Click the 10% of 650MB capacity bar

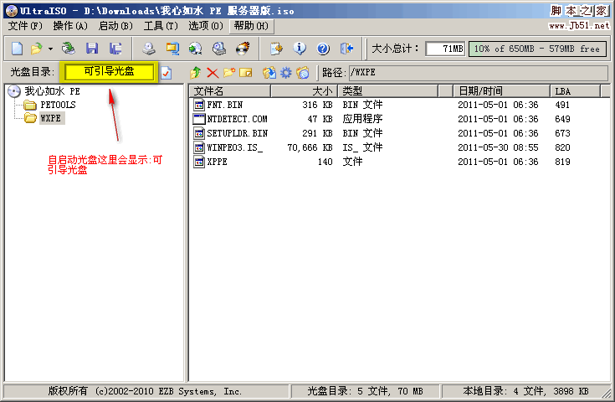tap(537, 49)
